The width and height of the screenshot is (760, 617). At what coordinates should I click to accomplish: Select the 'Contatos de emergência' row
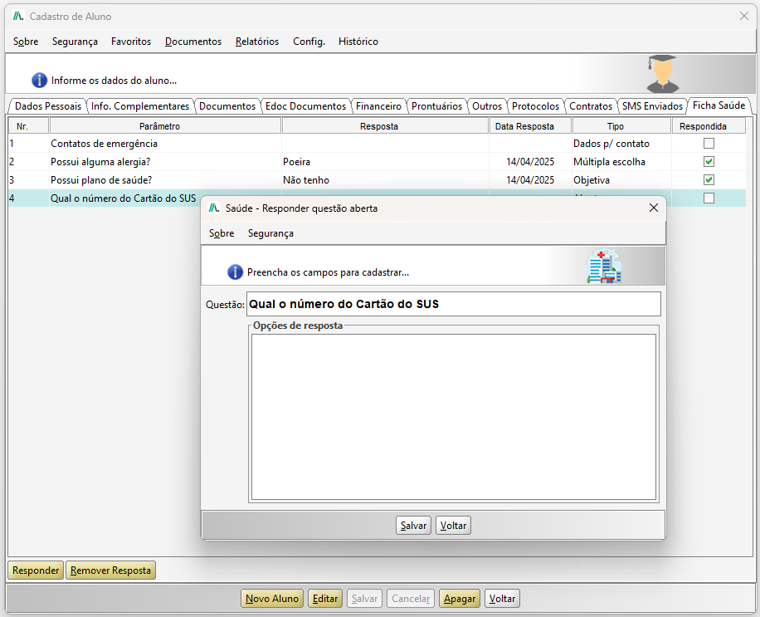[377, 144]
